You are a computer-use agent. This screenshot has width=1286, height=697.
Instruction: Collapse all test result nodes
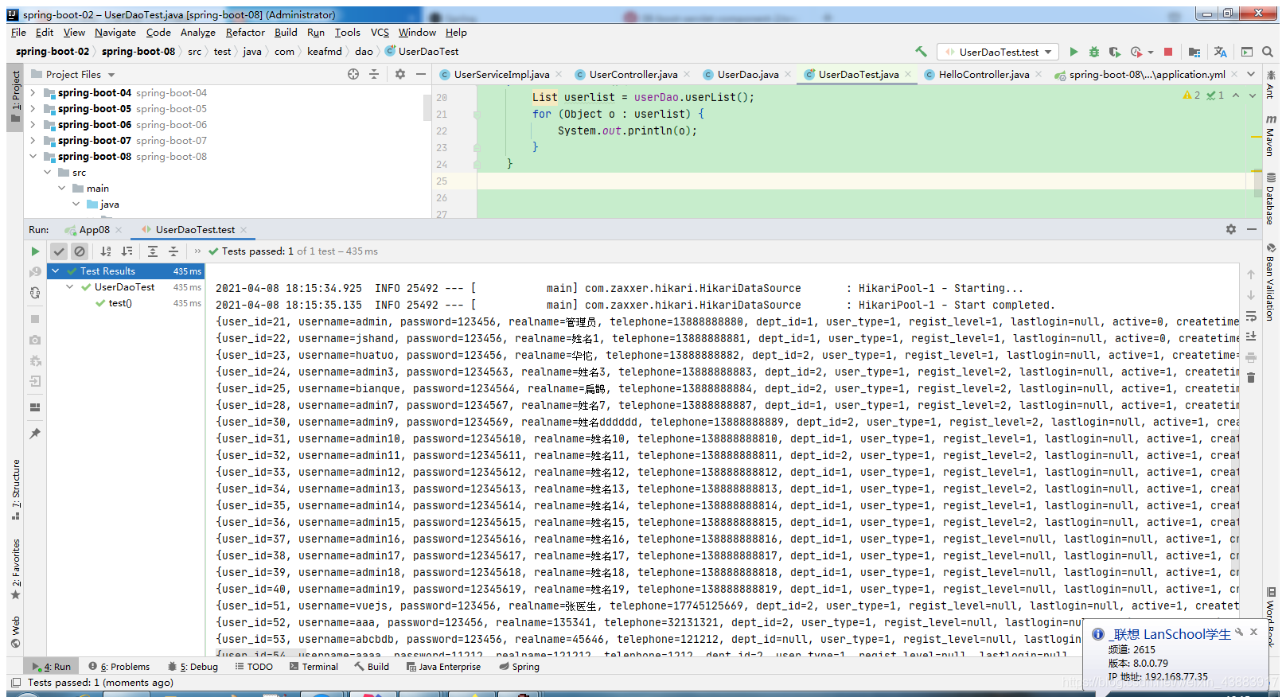pyautogui.click(x=173, y=251)
